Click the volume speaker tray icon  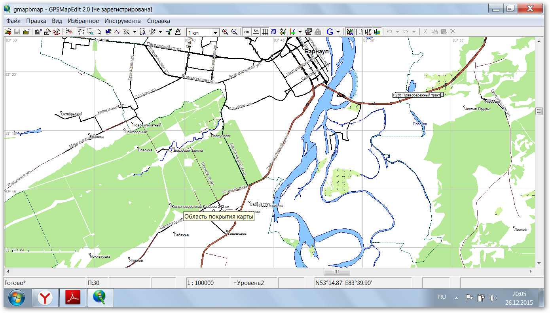[493, 298]
